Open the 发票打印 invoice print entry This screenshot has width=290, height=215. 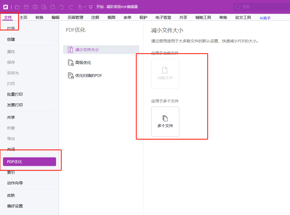click(15, 105)
